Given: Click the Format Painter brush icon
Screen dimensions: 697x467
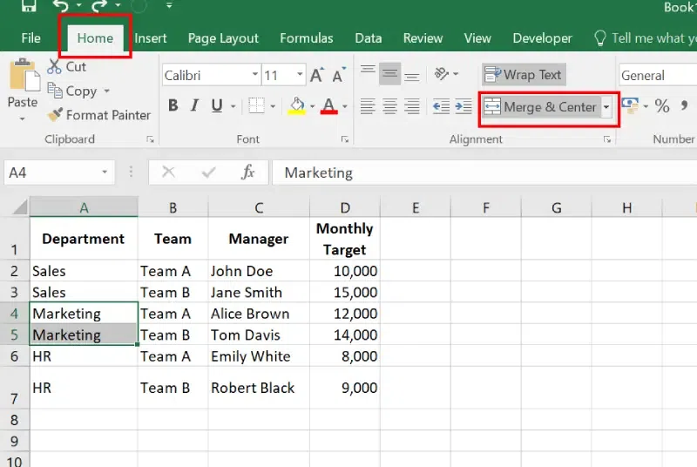Looking at the screenshot, I should click(x=55, y=115).
